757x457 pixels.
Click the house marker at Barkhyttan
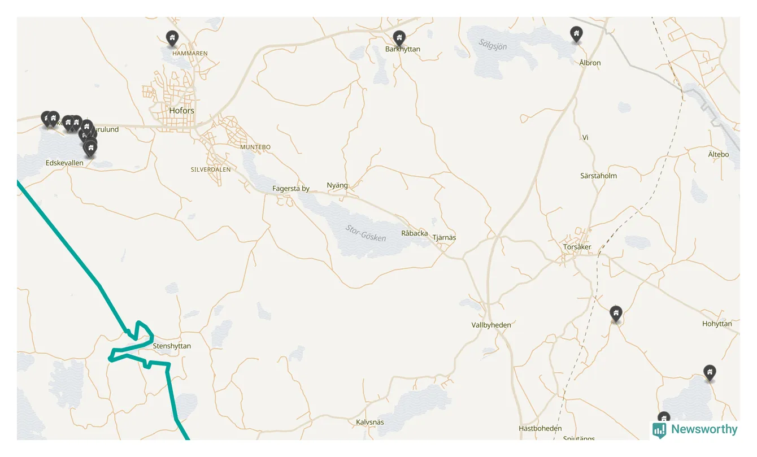(x=399, y=38)
